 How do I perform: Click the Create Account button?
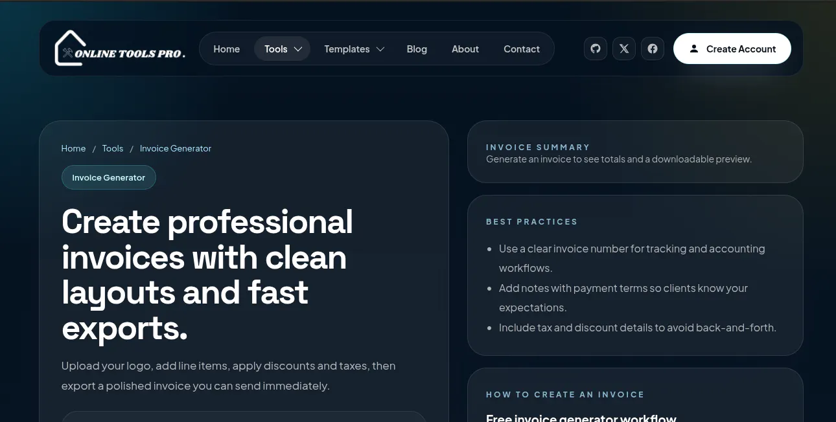[732, 49]
